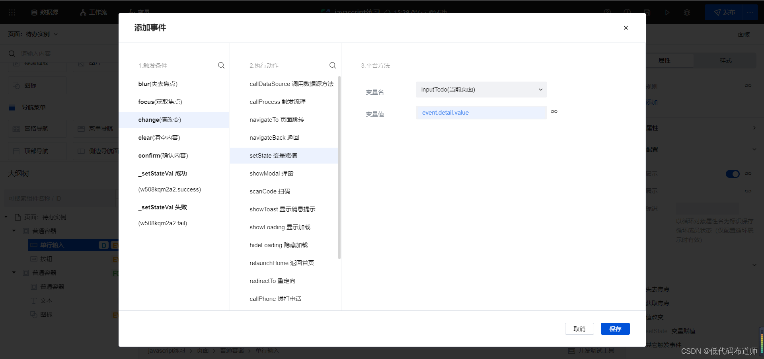Select 按钮 in outline tree
Screen dimensions: 764x359
(46, 259)
